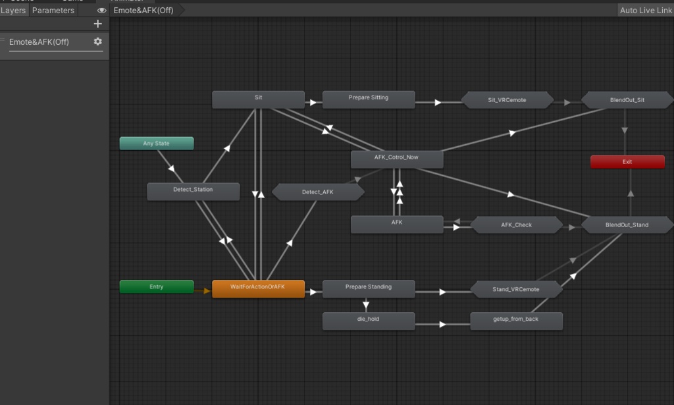
Task: Select the Entry to WaitForActionOrAFK orange arrow
Action: coord(206,291)
